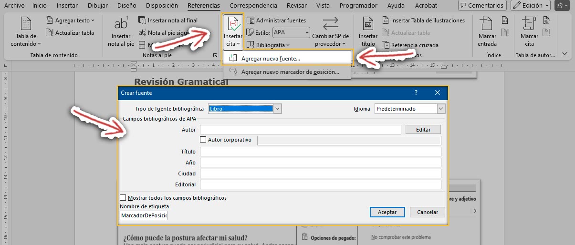
Task: Click the Marcar entrada icon
Action: point(487,24)
